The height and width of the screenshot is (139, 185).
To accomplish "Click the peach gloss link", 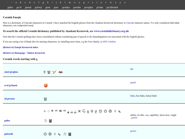I will point(133,82).
